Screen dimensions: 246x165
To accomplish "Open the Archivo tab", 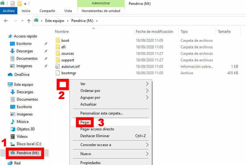I will tap(9, 11).
